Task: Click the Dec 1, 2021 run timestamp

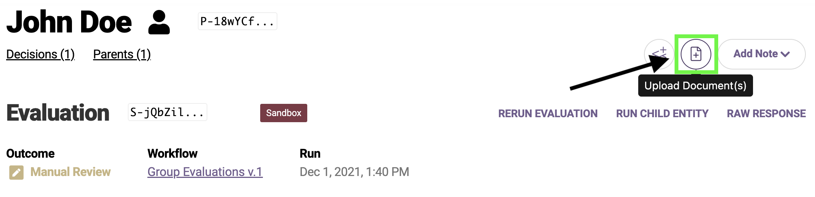Action: pyautogui.click(x=354, y=172)
